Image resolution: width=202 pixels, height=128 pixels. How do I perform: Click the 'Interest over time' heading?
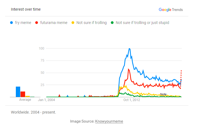[26, 9]
